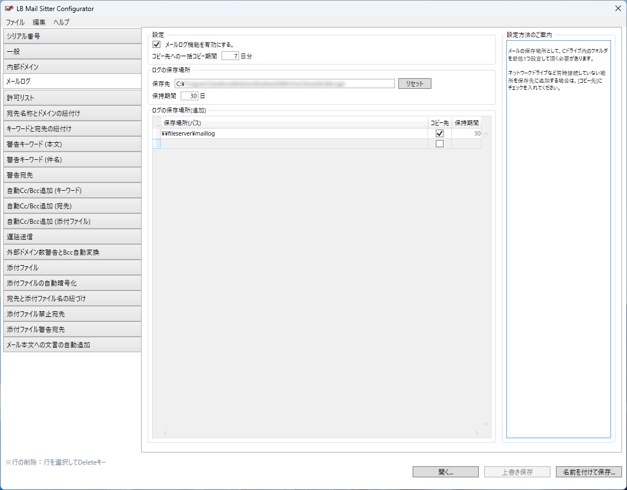
Task: Click the 保持期間 days field under 保存先
Action: click(x=190, y=96)
